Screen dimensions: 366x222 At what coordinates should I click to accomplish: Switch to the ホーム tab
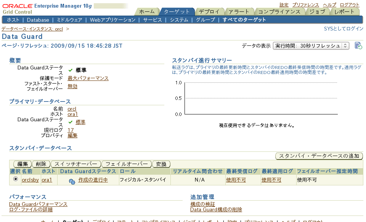click(147, 11)
